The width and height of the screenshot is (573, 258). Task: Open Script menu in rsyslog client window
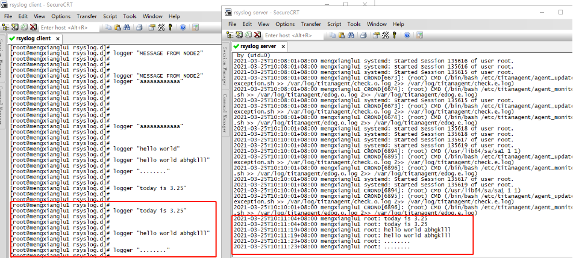click(x=110, y=16)
